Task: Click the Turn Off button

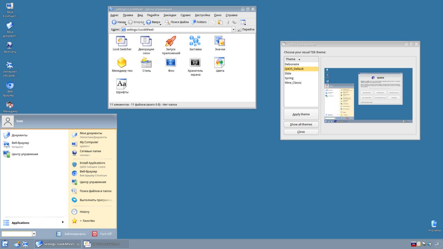Action: pyautogui.click(x=102, y=234)
